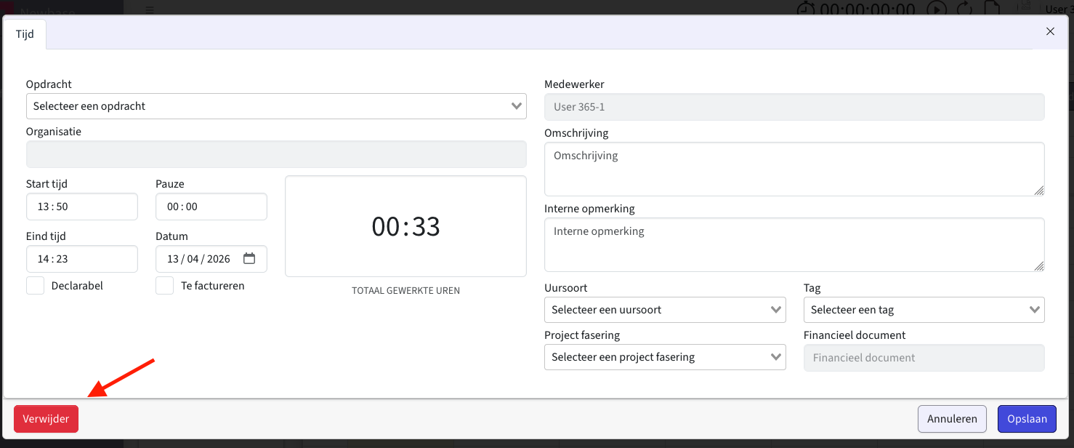Close the Tijd dialog with the X
Viewport: 1074px width, 448px height.
point(1050,31)
